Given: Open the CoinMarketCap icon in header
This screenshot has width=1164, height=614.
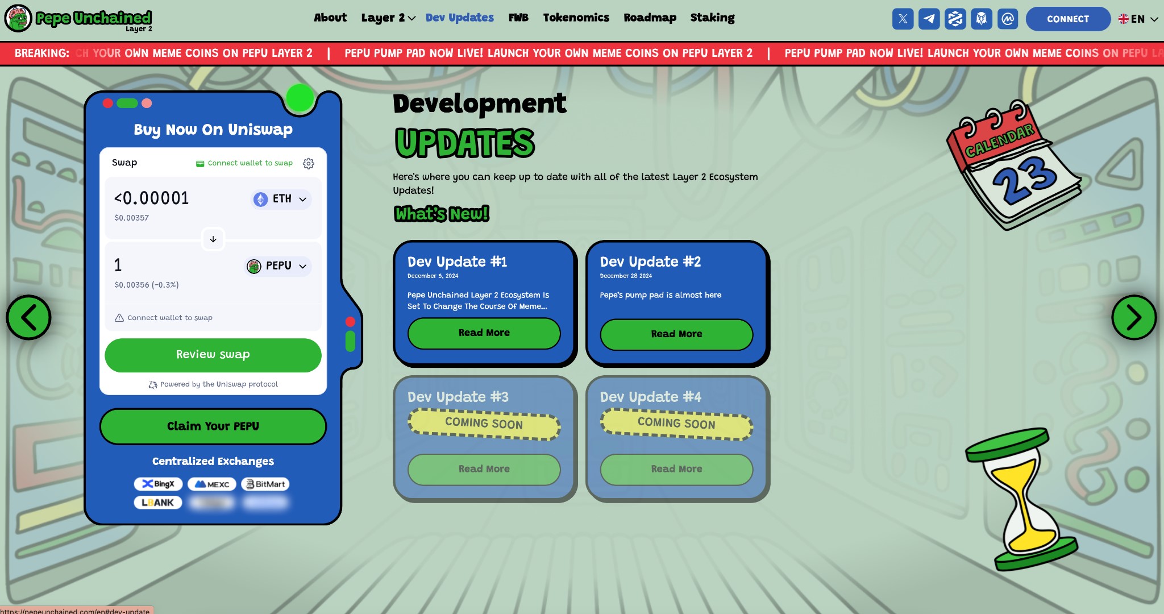Looking at the screenshot, I should point(1007,19).
